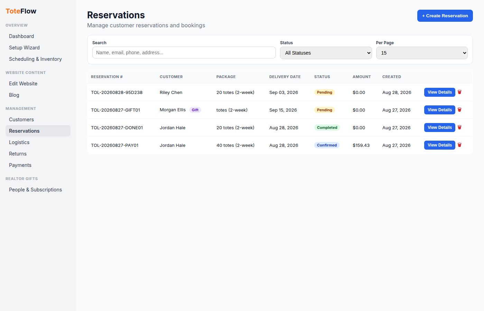Viewport: 484px width, 311px height.
Task: Click the Sep 15, 2026 delivery date
Action: [x=283, y=110]
